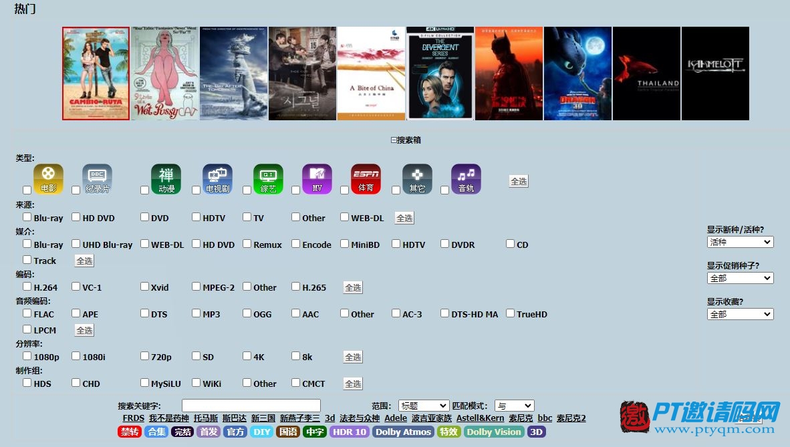
Task: Check the Remux medium checkbox
Action: 247,244
